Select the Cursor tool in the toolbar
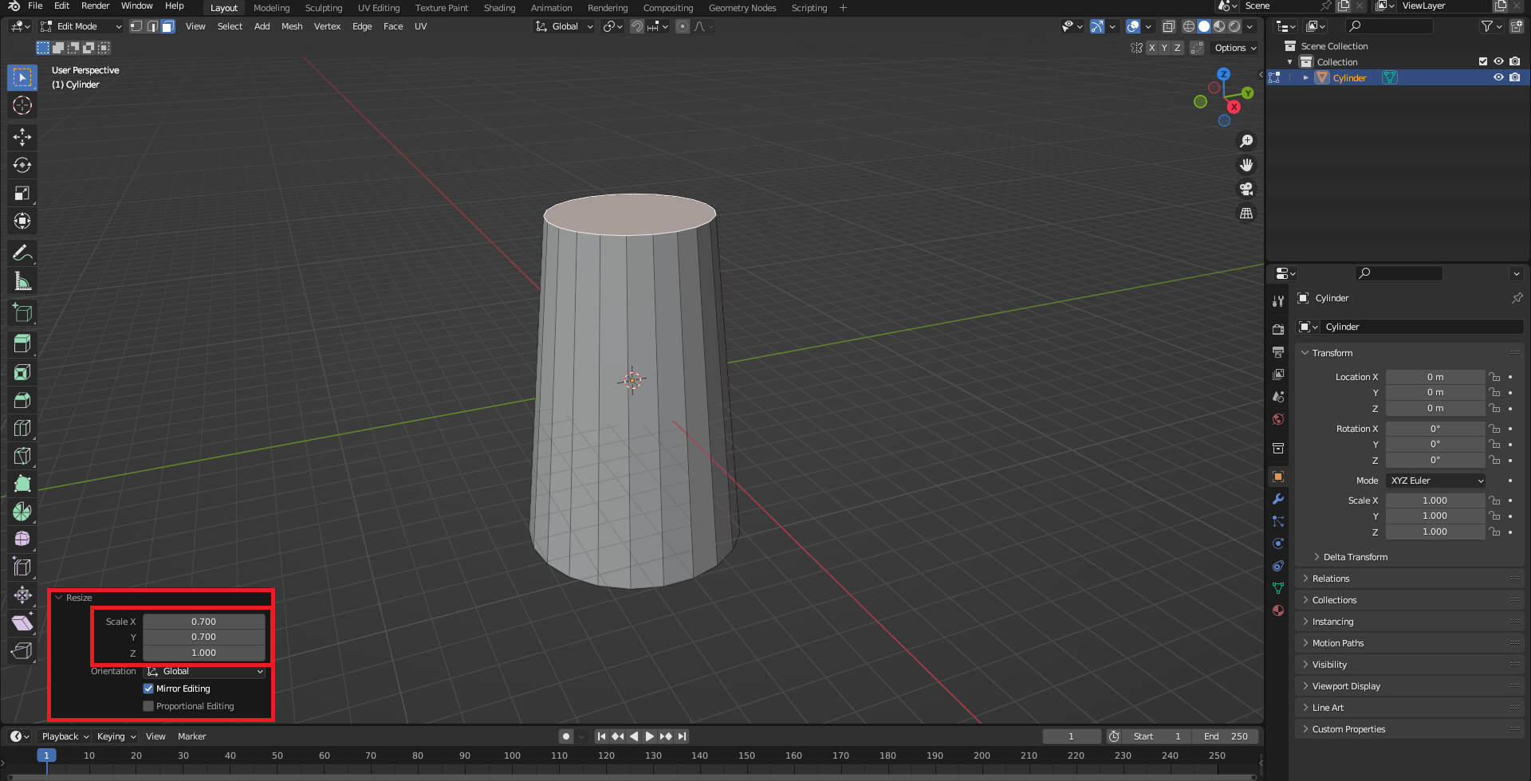Viewport: 1531px width, 781px height. (22, 105)
